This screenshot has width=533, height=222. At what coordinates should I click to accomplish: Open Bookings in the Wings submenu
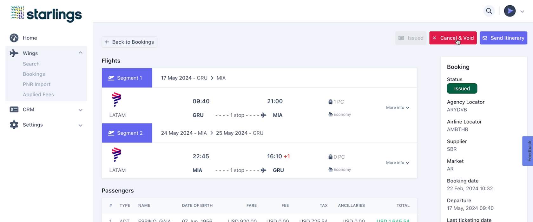[x=34, y=74]
